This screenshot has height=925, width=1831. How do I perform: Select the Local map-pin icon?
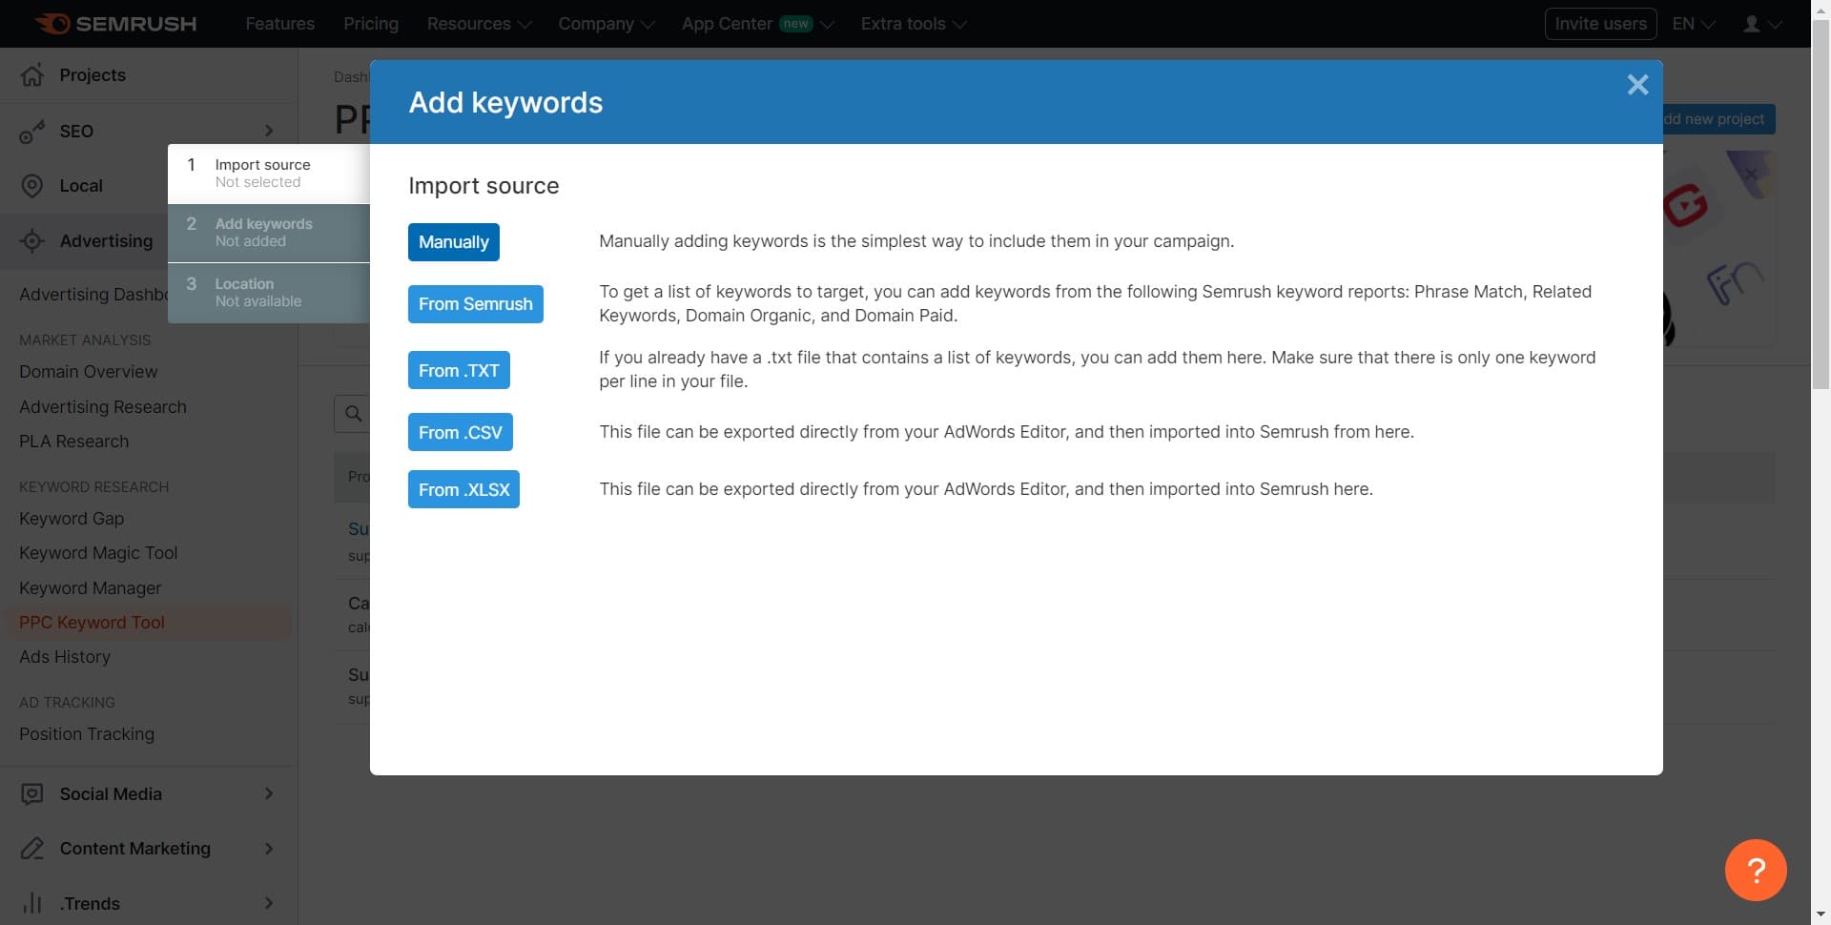point(32,185)
